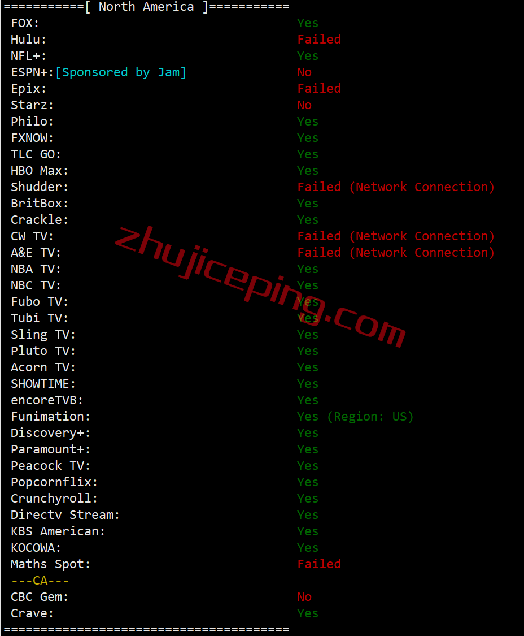The height and width of the screenshot is (636, 524).
Task: Click the Funimation Region US result
Action: [355, 417]
